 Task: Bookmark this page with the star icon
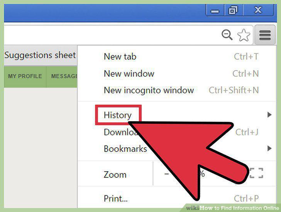(244, 35)
